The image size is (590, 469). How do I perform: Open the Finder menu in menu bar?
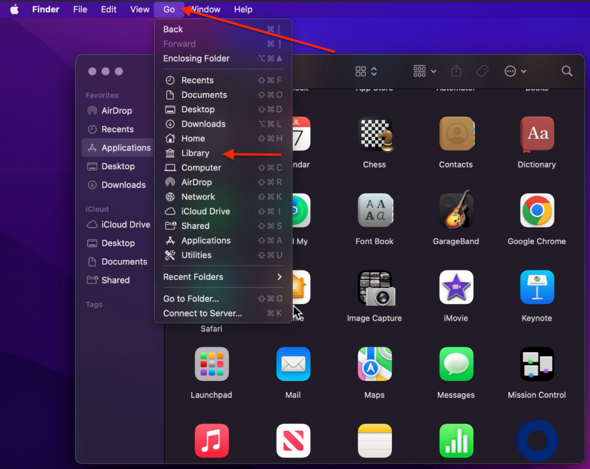tap(46, 9)
